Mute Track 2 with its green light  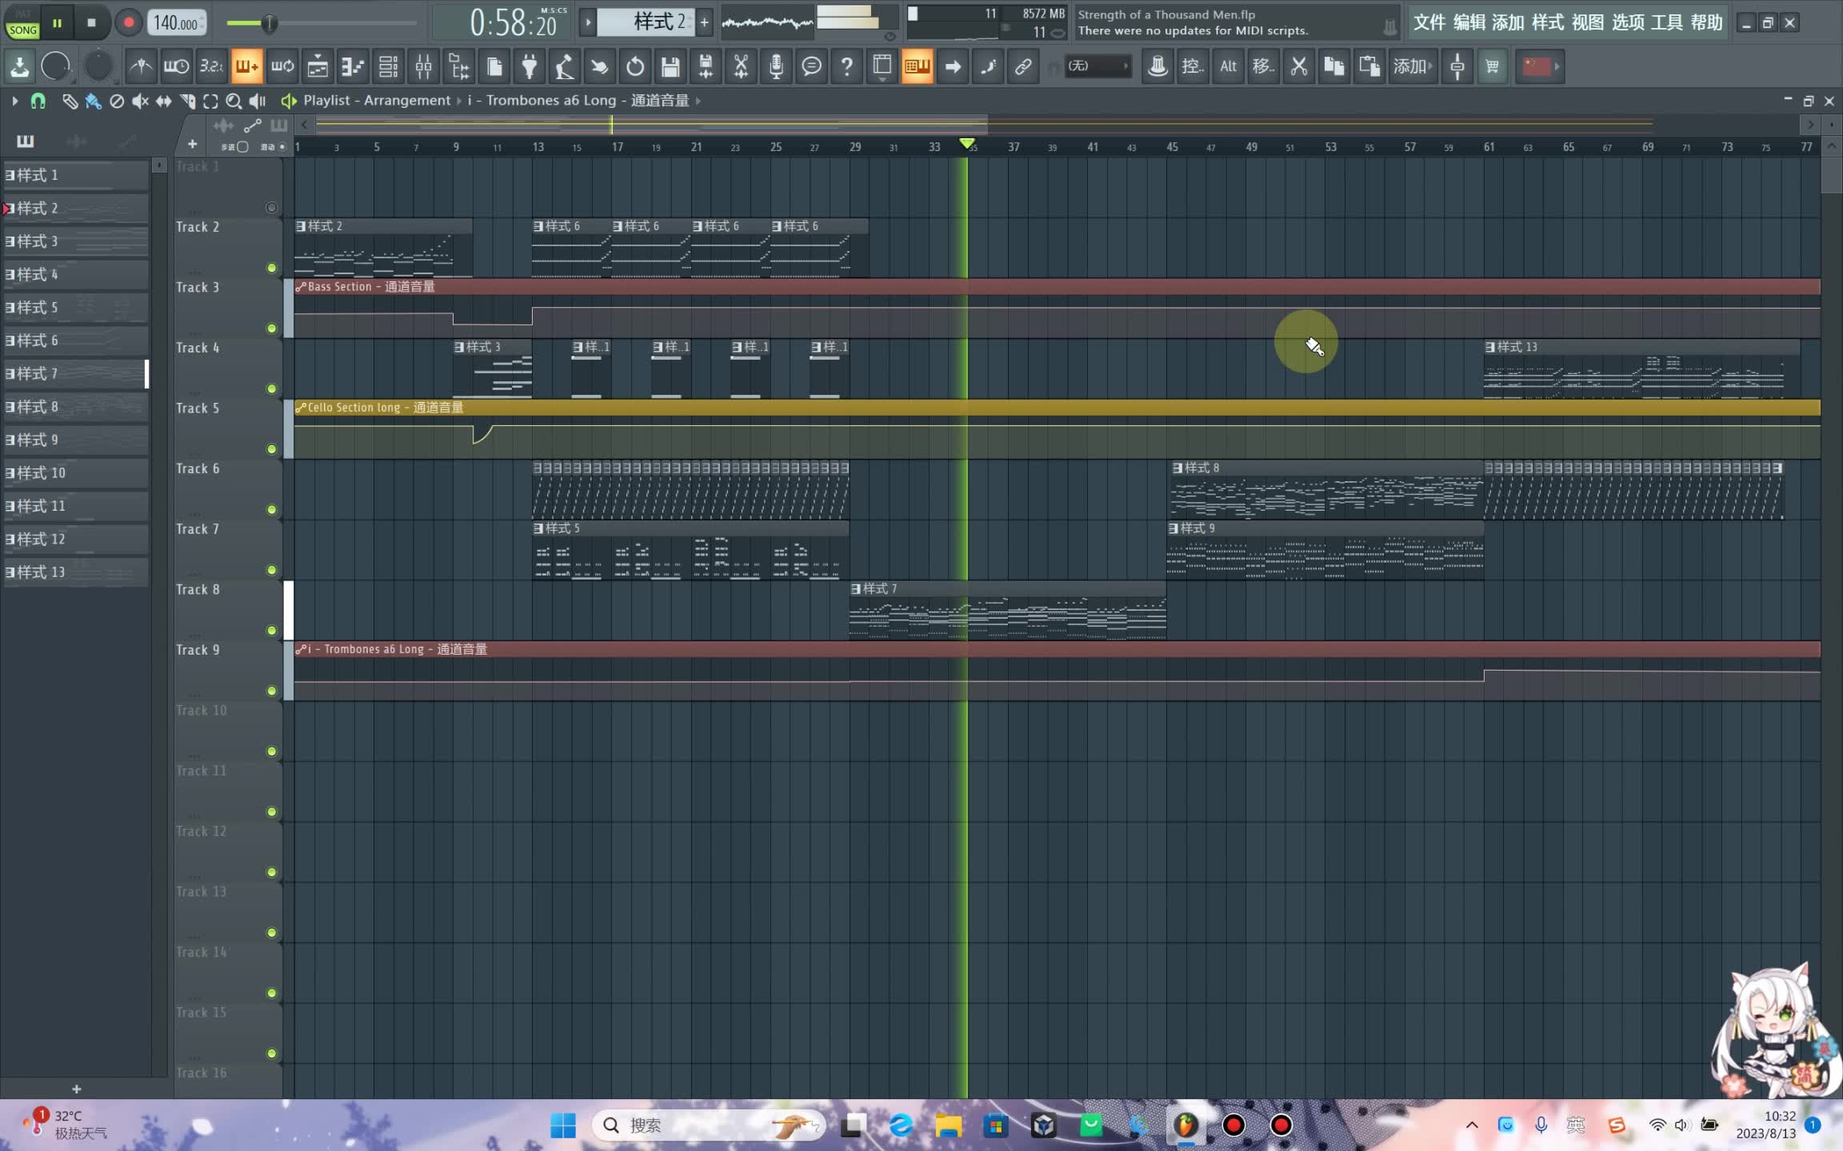[272, 268]
